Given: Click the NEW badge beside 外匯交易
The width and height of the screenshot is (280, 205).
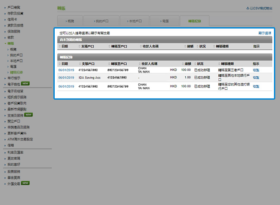Looking at the screenshot, I should pos(25,183).
